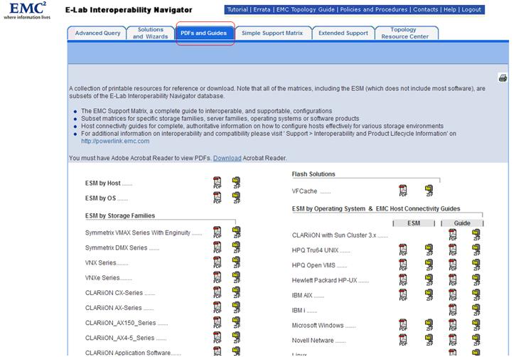Download the ESM by OS ZIP icon
Viewport: 526px width, 357px height.
click(237, 198)
